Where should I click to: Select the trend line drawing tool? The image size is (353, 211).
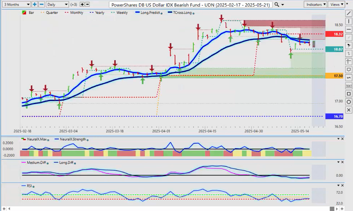[x=348, y=13]
